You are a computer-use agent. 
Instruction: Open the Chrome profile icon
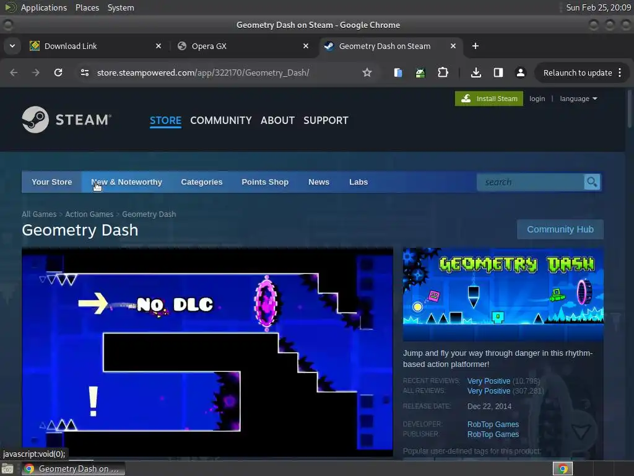coord(520,73)
